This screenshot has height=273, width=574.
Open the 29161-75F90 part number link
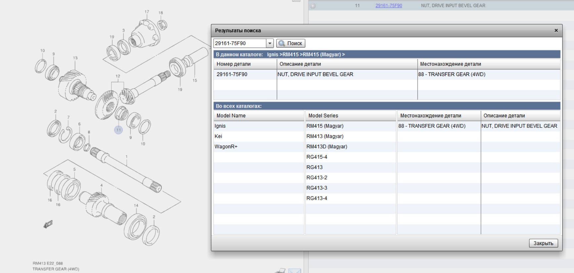point(389,6)
